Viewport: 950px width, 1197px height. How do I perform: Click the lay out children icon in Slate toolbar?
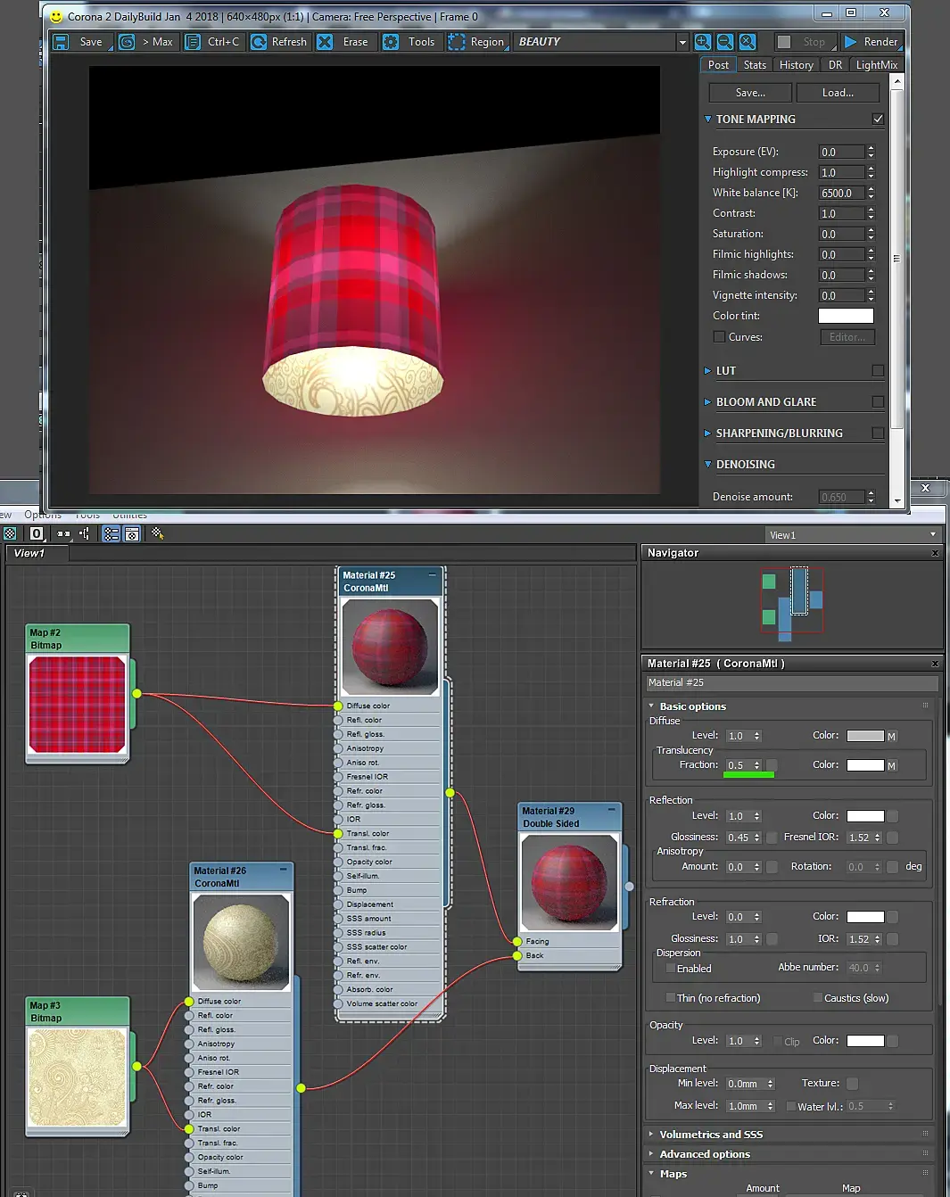click(x=63, y=533)
